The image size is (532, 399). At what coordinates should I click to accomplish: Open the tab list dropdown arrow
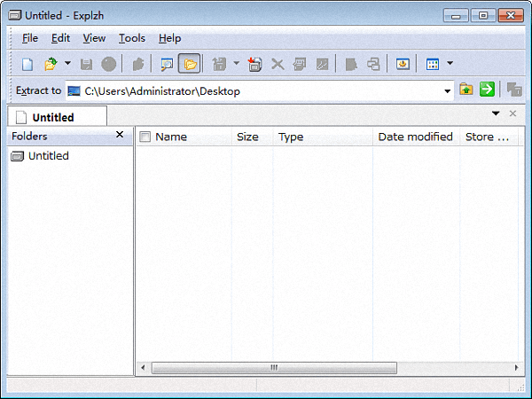[x=496, y=113]
